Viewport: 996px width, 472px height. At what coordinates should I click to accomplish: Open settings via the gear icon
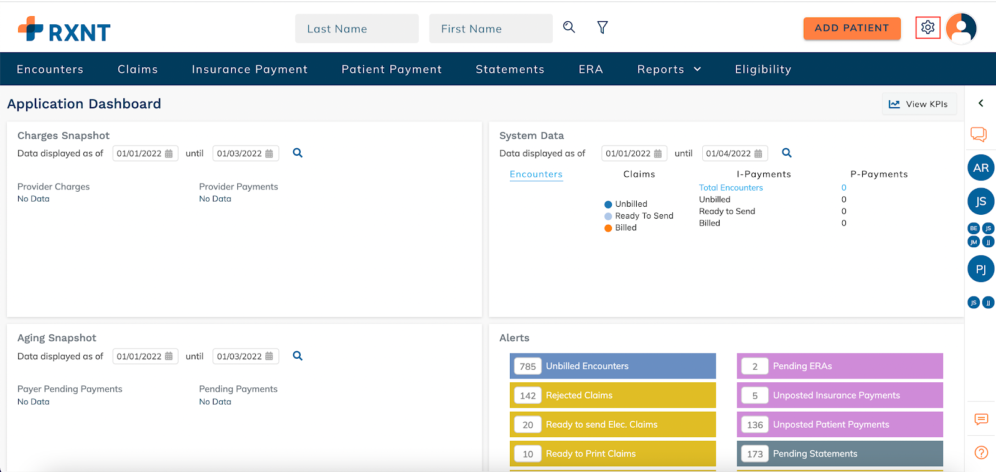(x=928, y=27)
